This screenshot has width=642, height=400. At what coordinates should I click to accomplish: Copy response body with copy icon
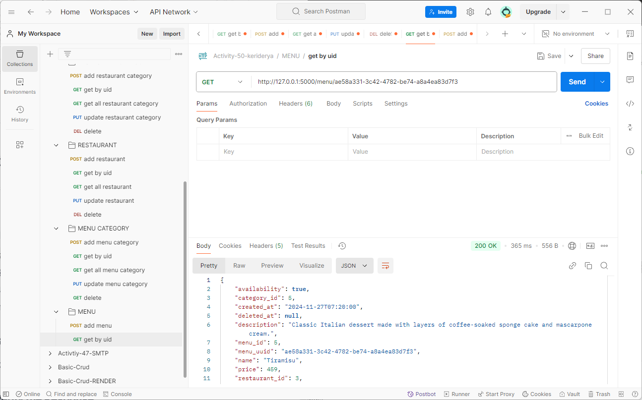[588, 266]
